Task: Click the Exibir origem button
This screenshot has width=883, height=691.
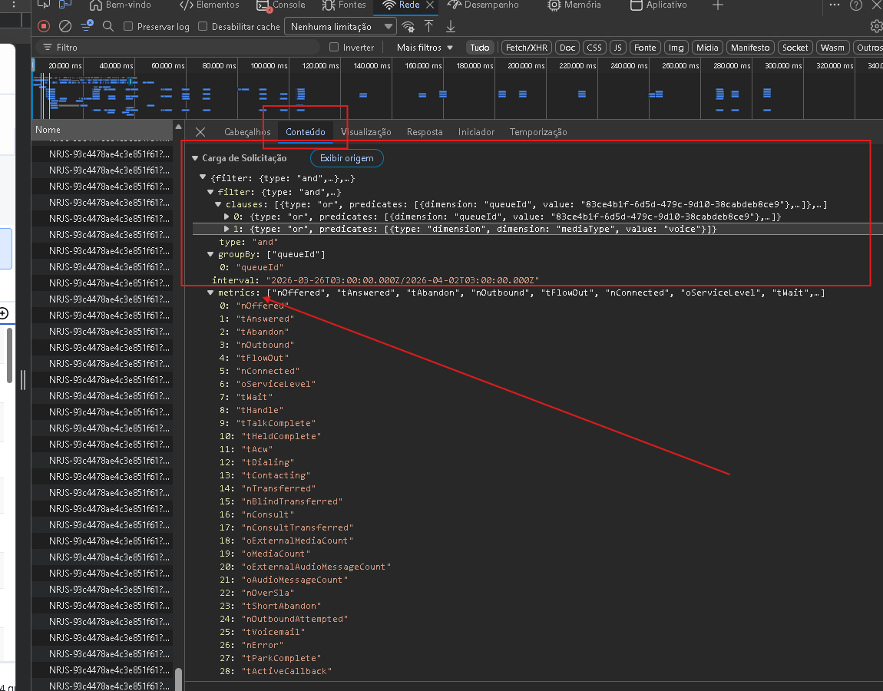Action: pos(346,158)
